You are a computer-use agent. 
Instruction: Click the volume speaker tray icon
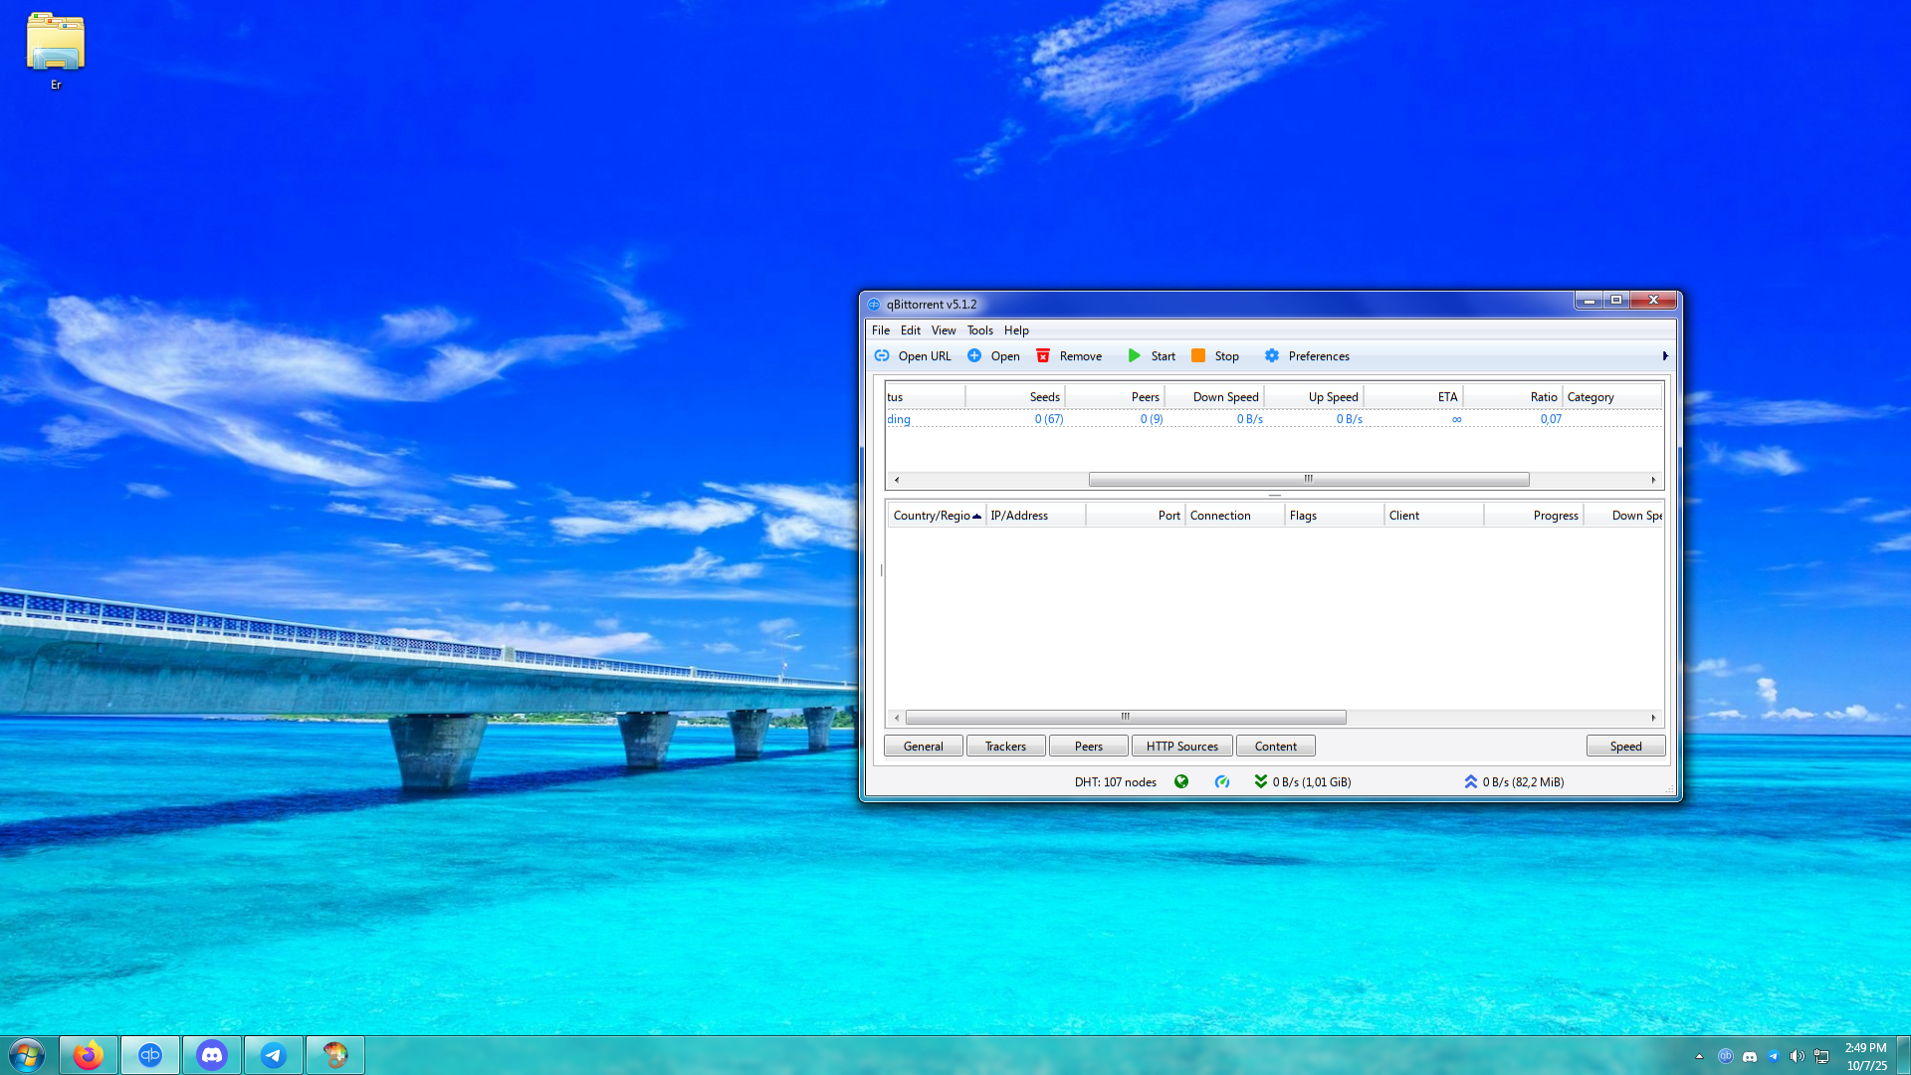[1797, 1056]
